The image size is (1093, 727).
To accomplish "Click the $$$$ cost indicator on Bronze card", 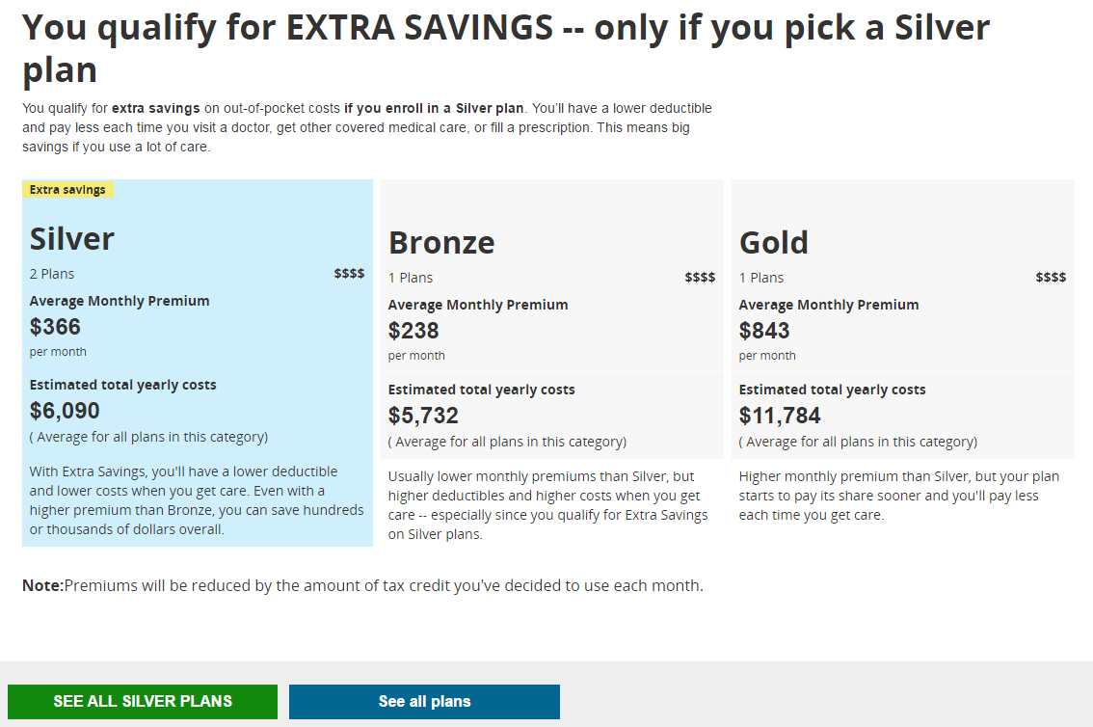I will pyautogui.click(x=700, y=278).
